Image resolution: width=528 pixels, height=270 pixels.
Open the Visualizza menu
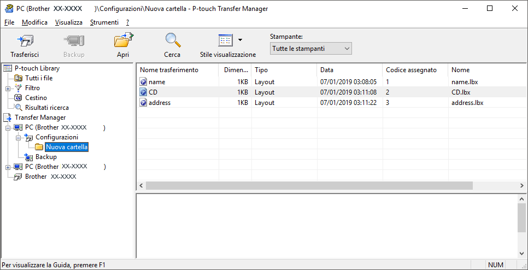(69, 22)
